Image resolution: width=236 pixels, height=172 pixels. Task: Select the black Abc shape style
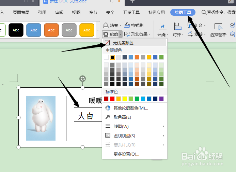pyautogui.click(x=16, y=30)
